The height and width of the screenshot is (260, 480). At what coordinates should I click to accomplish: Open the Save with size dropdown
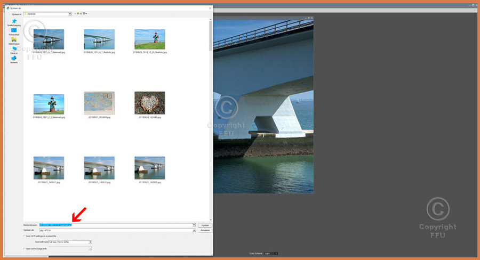pos(70,242)
